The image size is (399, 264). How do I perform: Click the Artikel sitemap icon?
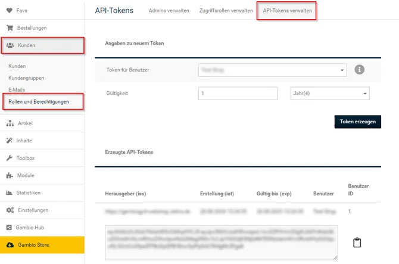point(10,123)
